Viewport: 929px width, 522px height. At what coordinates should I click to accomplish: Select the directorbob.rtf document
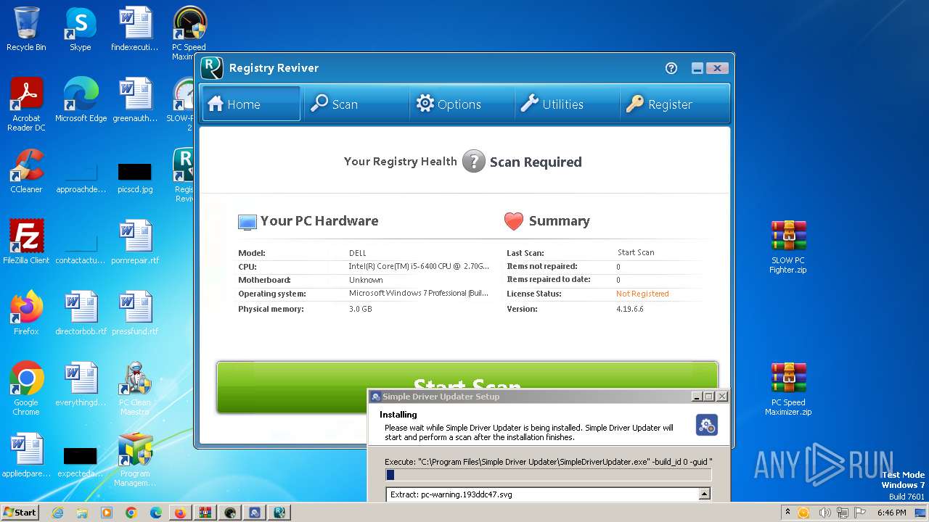81,313
